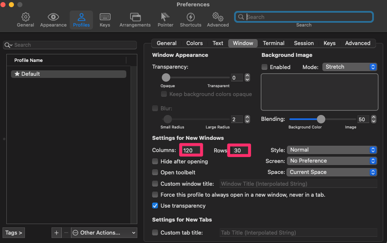Click the Blending slider knob
Viewport: 387px width, 243px height.
pyautogui.click(x=321, y=119)
